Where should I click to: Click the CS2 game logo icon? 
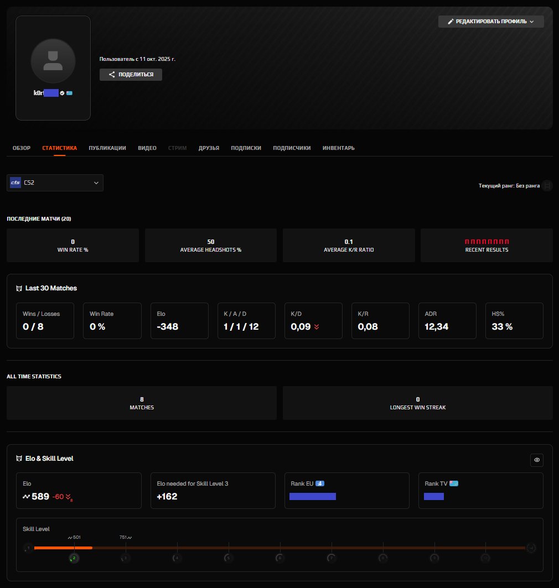[x=15, y=183]
